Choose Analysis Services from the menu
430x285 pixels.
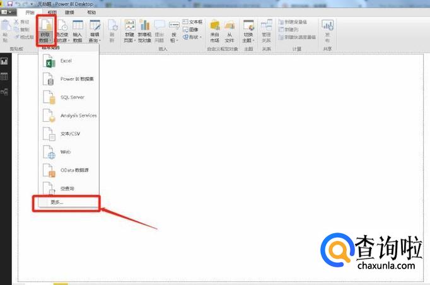pyautogui.click(x=69, y=115)
